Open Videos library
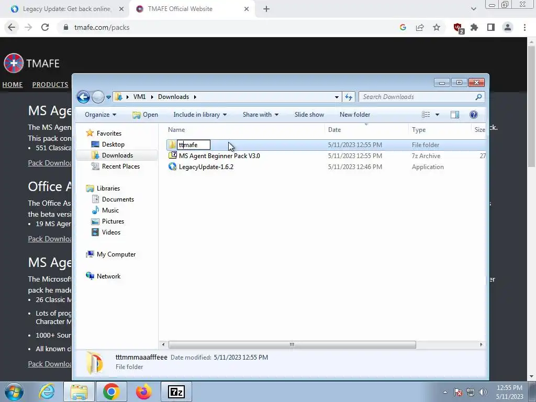536x402 pixels. [x=111, y=232]
